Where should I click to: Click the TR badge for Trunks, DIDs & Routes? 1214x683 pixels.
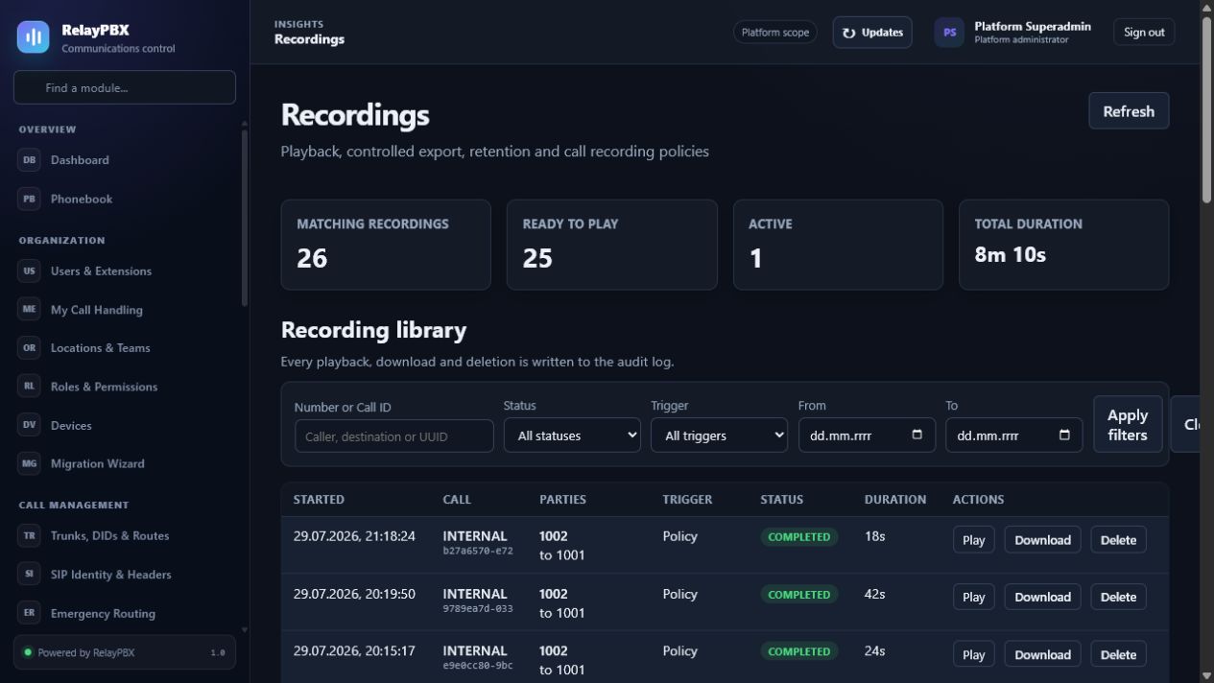tap(29, 535)
